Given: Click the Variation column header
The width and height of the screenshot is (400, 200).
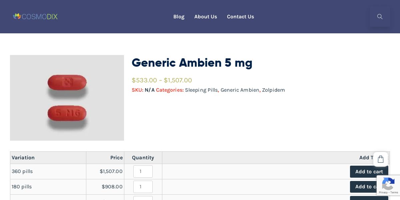Looking at the screenshot, I should click(x=23, y=158).
